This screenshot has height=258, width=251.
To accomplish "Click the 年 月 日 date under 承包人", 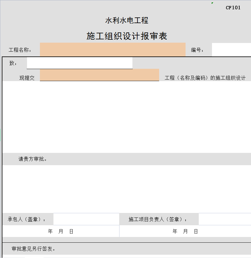I will (x=61, y=231).
